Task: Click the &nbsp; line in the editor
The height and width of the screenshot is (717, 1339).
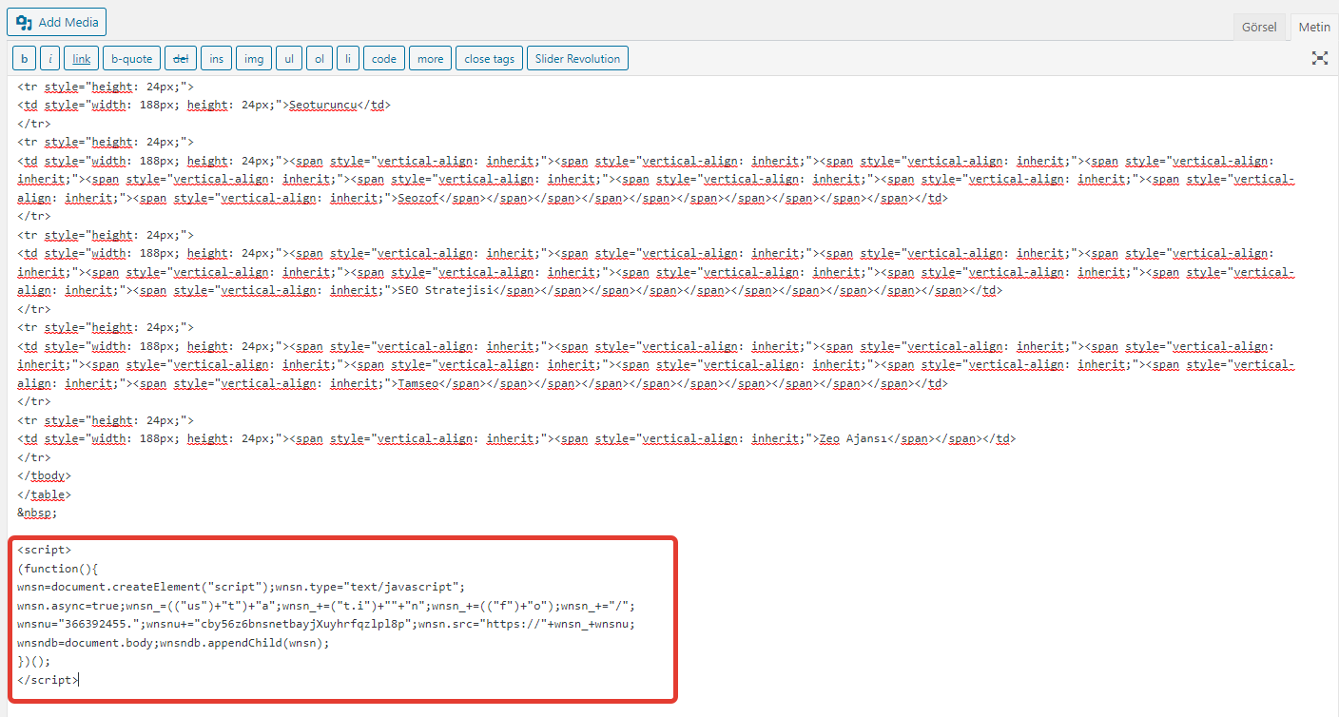Action: pos(37,514)
